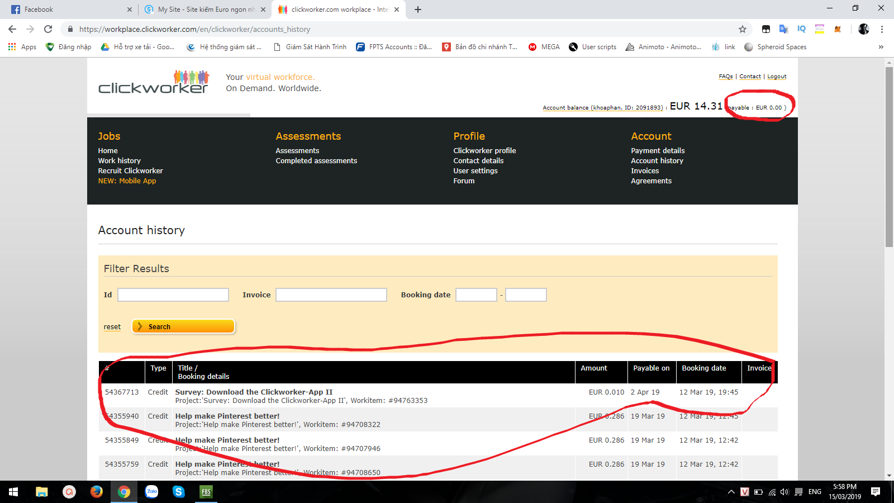Screen dimensions: 894x503
Task: Open a new browser tab
Action: (x=418, y=10)
